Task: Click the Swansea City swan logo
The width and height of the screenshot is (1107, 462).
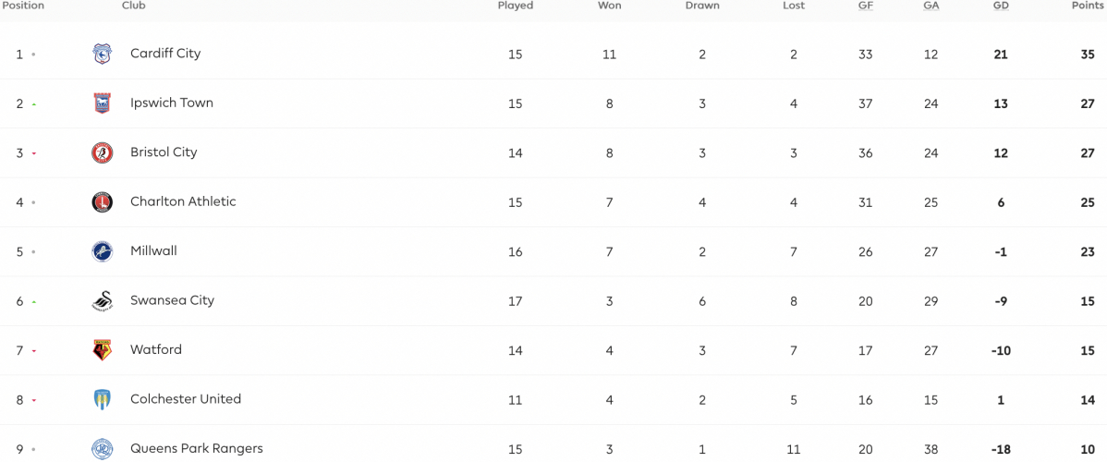Action: click(x=103, y=301)
